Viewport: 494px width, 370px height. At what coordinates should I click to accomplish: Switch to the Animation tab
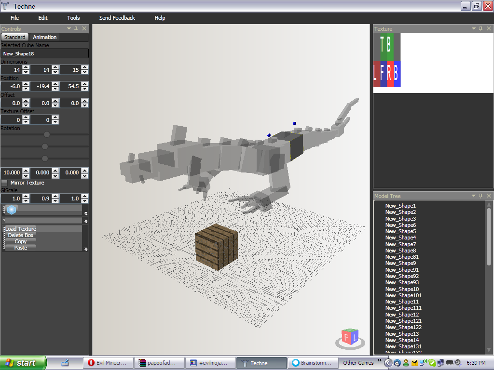point(45,37)
